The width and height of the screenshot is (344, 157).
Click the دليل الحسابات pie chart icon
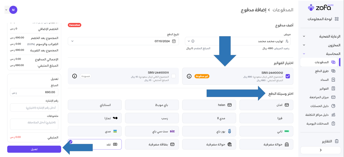[x=333, y=106]
